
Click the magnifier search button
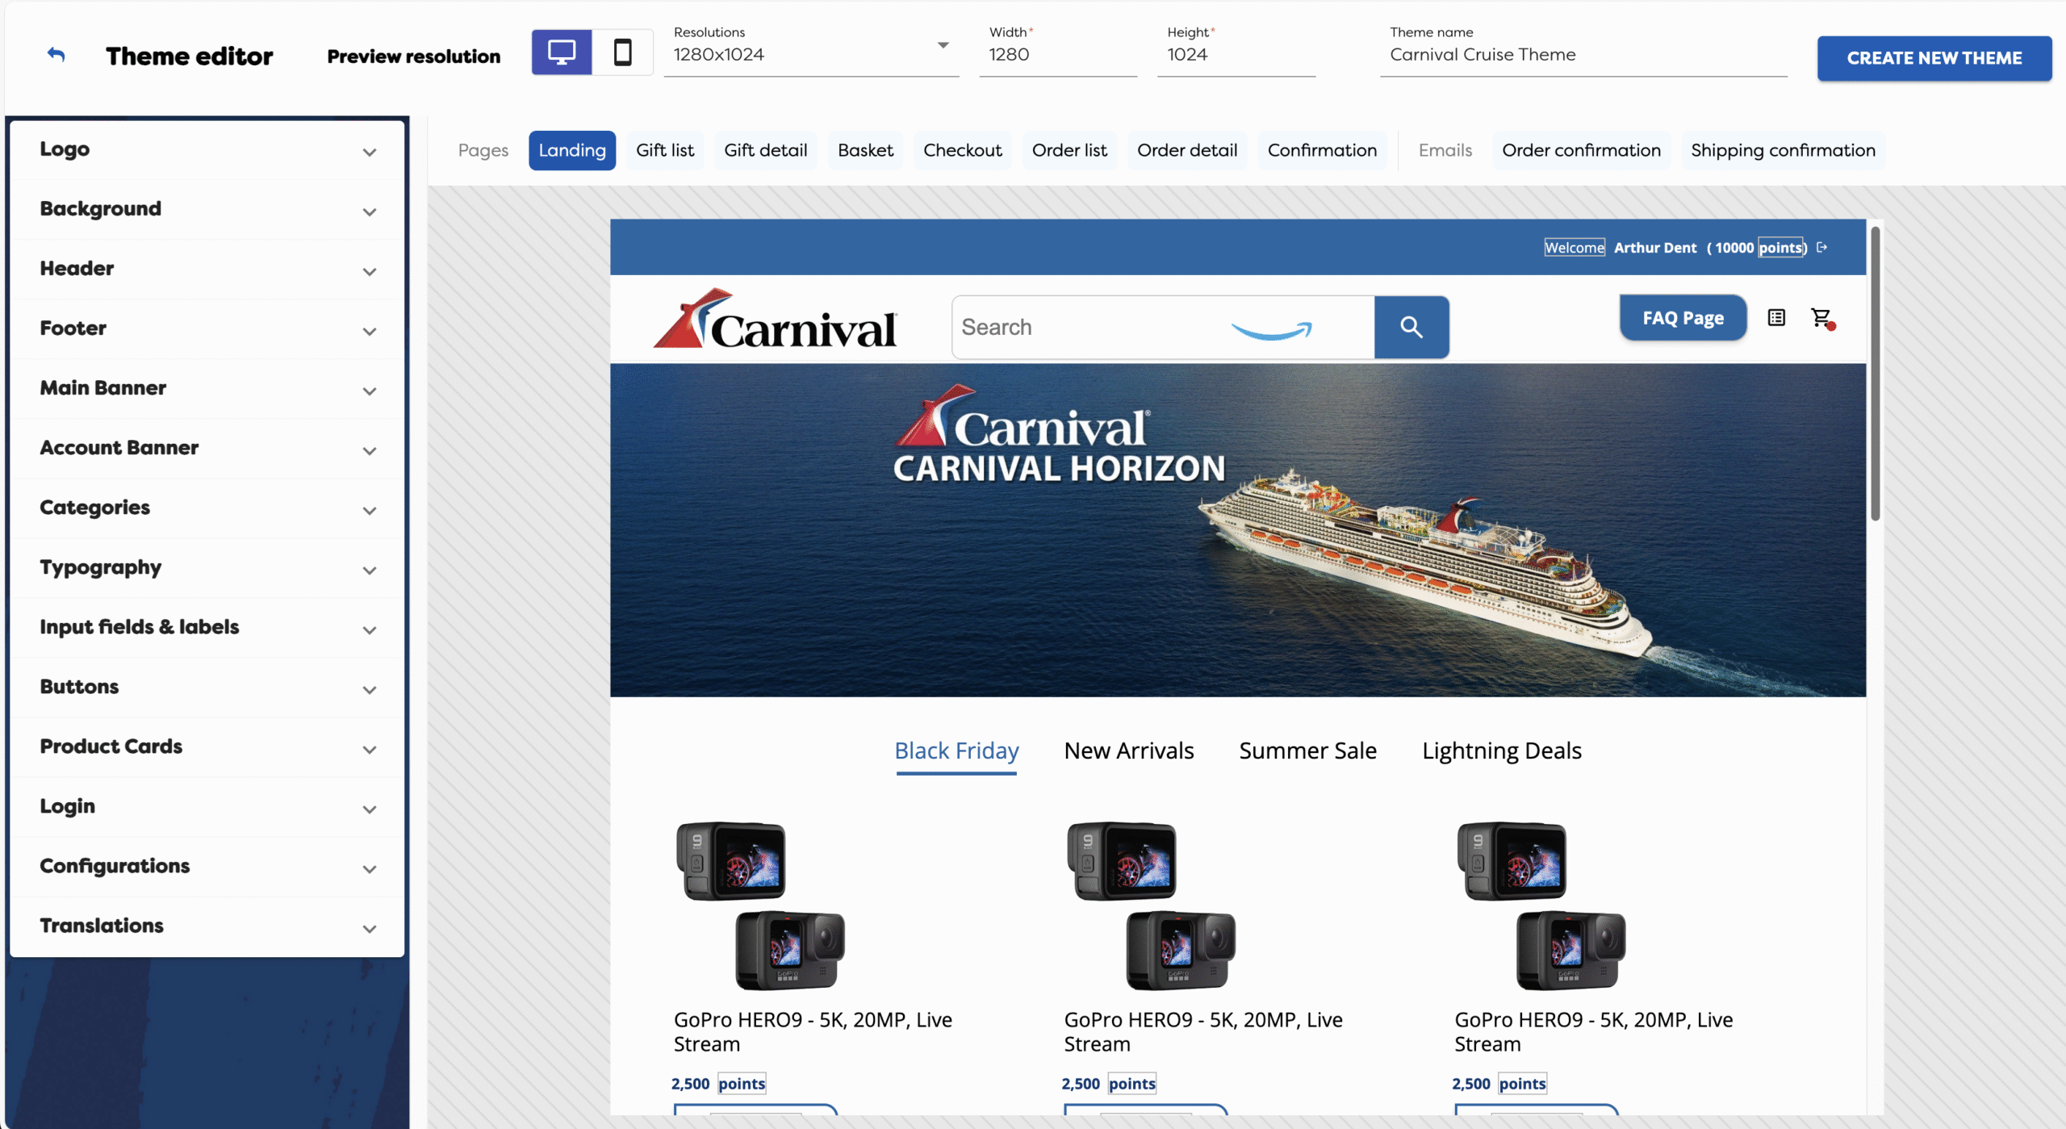click(x=1411, y=327)
